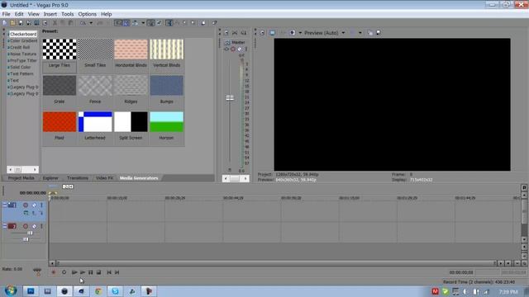Click the audio track volume slider
The width and height of the screenshot is (529, 297).
pyautogui.click(x=30, y=233)
